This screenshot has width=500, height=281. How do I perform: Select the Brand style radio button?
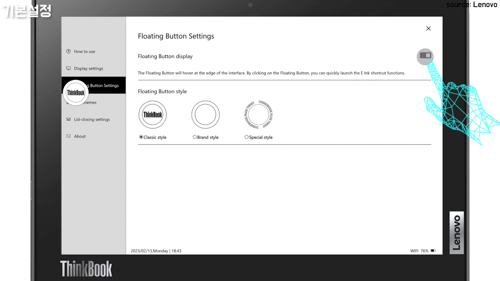pyautogui.click(x=195, y=137)
